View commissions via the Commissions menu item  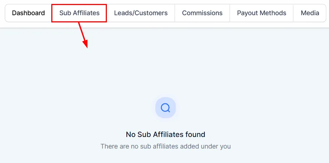coord(202,13)
